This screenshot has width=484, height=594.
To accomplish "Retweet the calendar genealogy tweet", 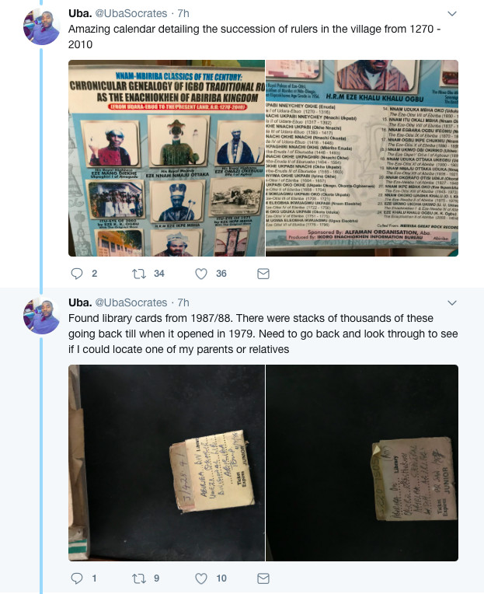I will (139, 274).
